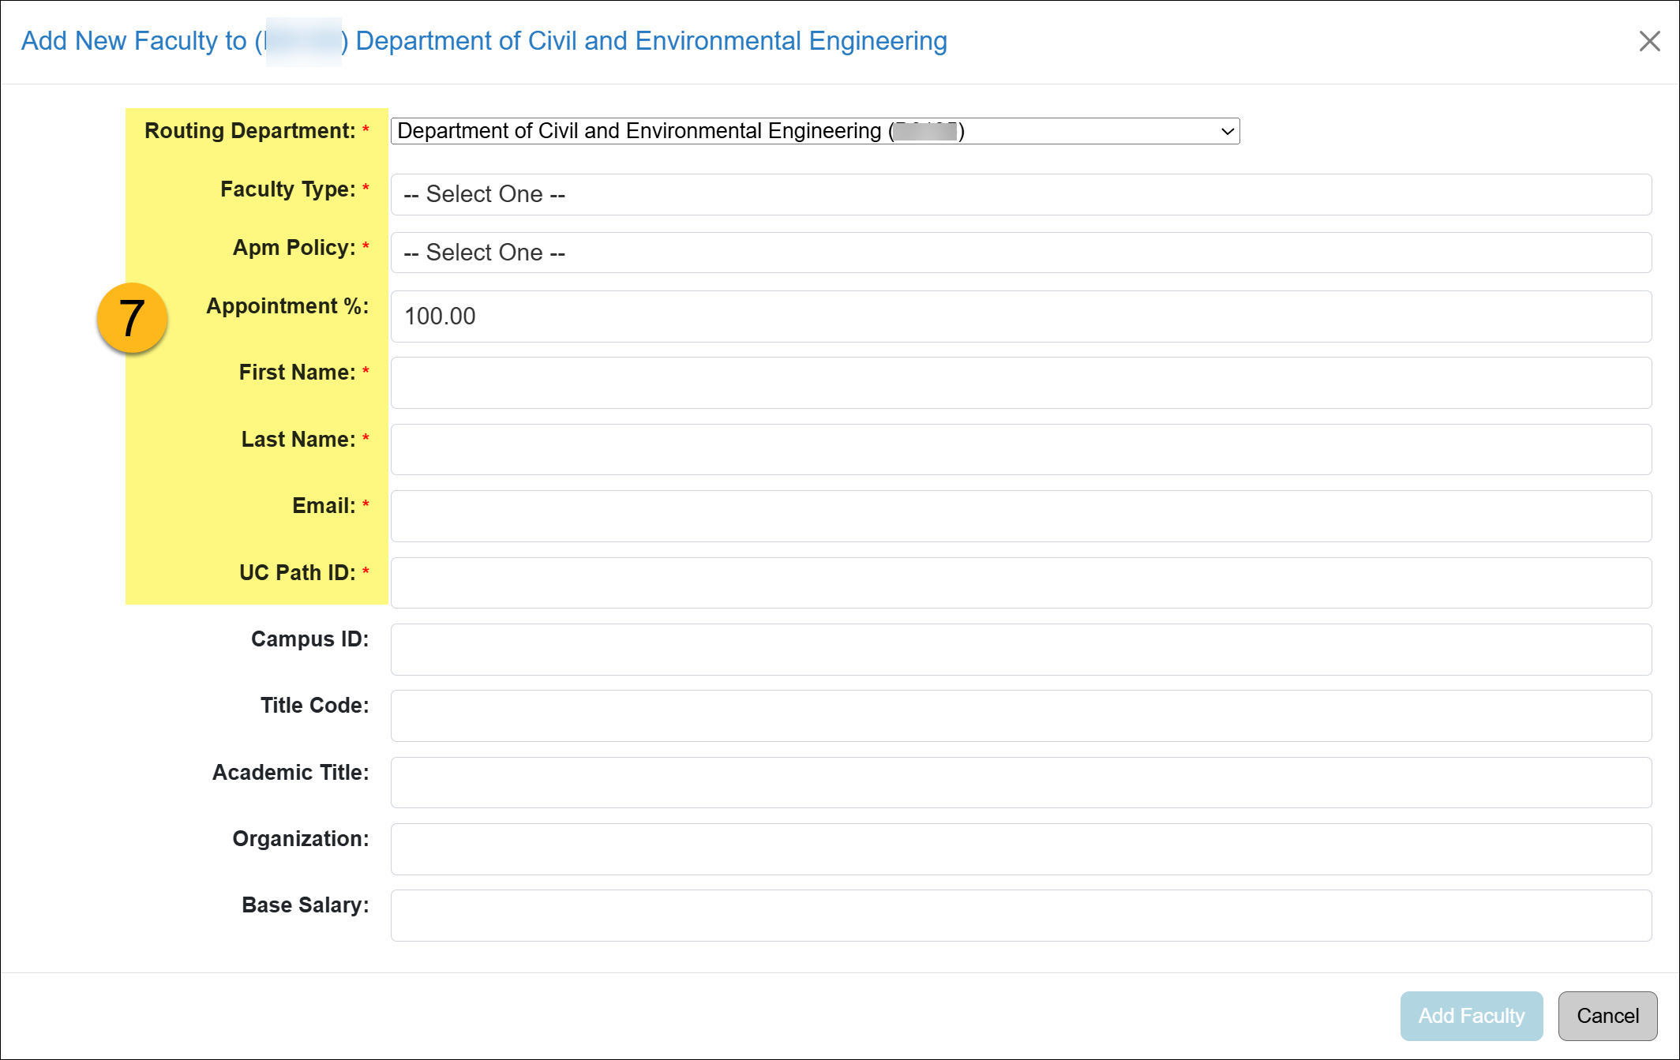Select the Email input box
Viewport: 1680px width, 1060px height.
tap(1020, 516)
